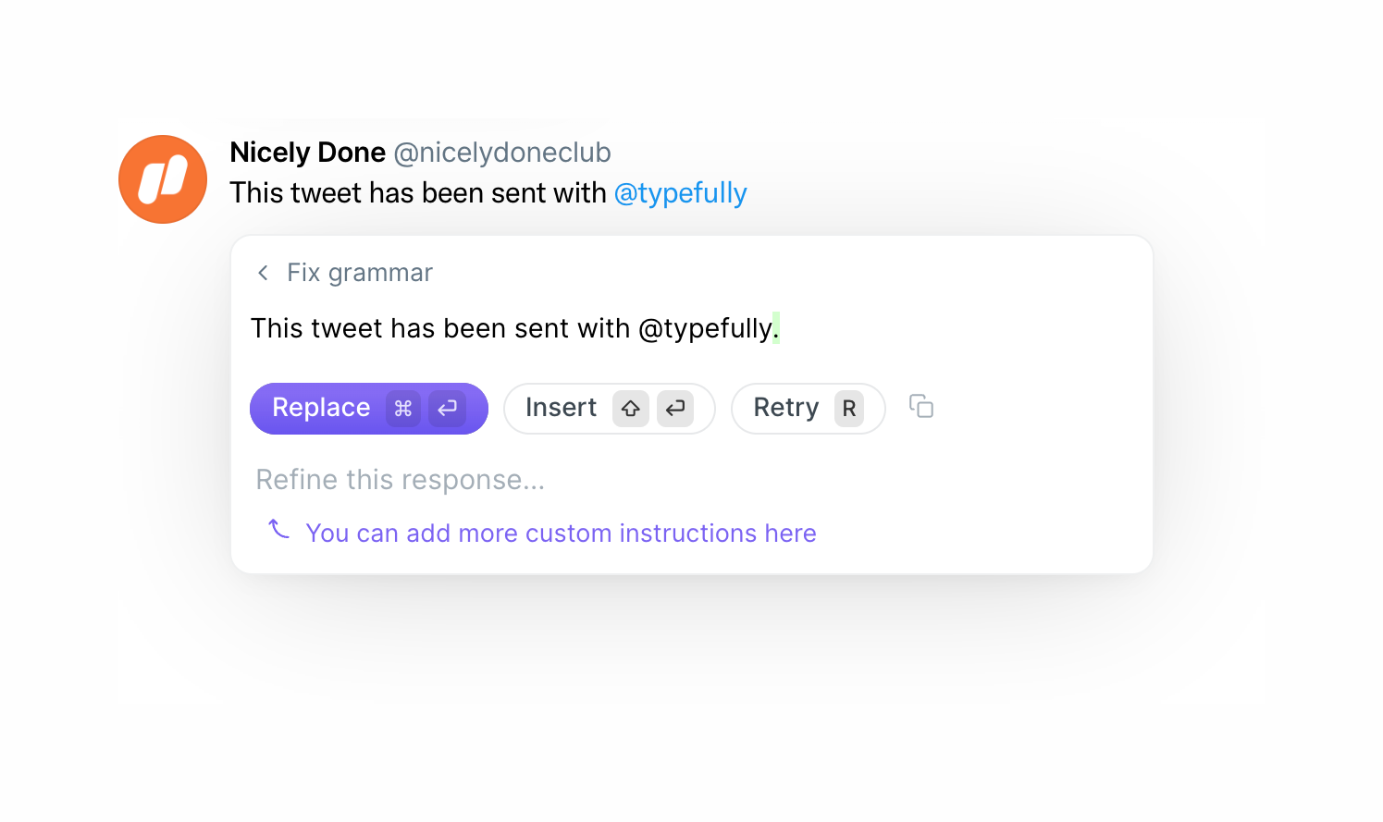
Task: Click the shift arrow icon inside Insert
Action: [x=631, y=409]
